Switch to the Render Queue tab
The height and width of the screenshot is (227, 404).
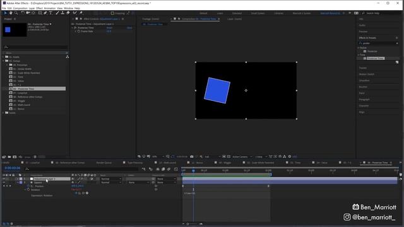[x=104, y=163]
